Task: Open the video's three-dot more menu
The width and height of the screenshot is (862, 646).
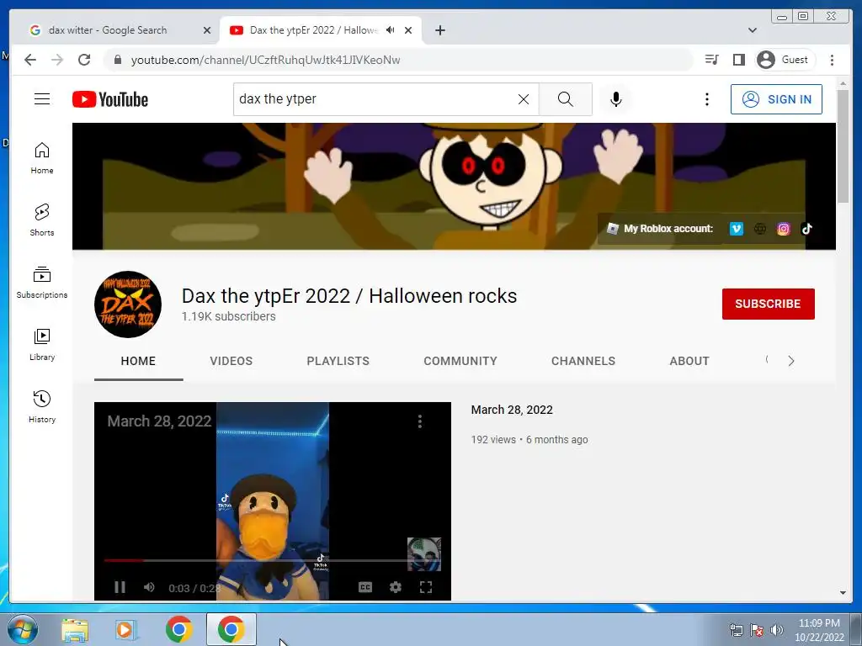Action: 420,421
